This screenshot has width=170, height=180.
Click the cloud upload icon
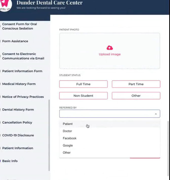(109, 48)
